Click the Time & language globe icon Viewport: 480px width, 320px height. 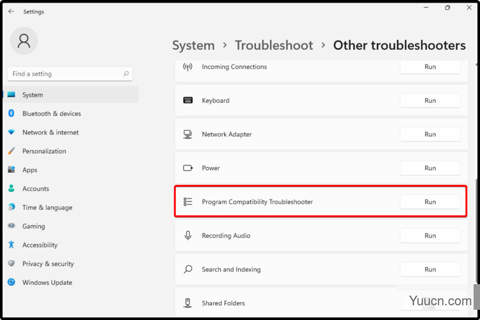[x=12, y=207]
